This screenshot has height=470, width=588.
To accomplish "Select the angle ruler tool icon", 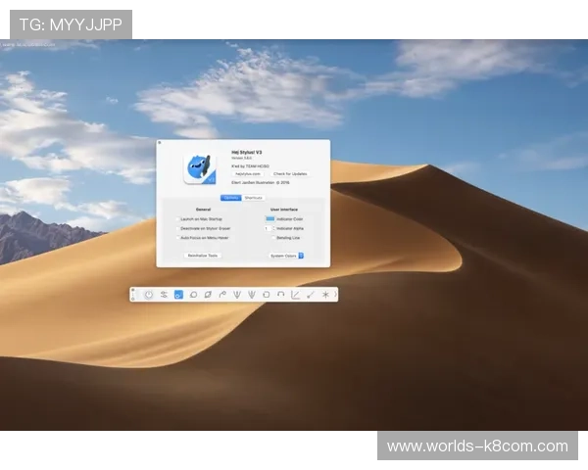I will pos(296,294).
